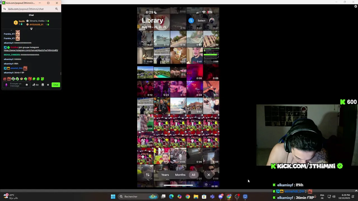Switch to the active Chrome window in taskbar
The width and height of the screenshot is (358, 201).
tap(229, 197)
